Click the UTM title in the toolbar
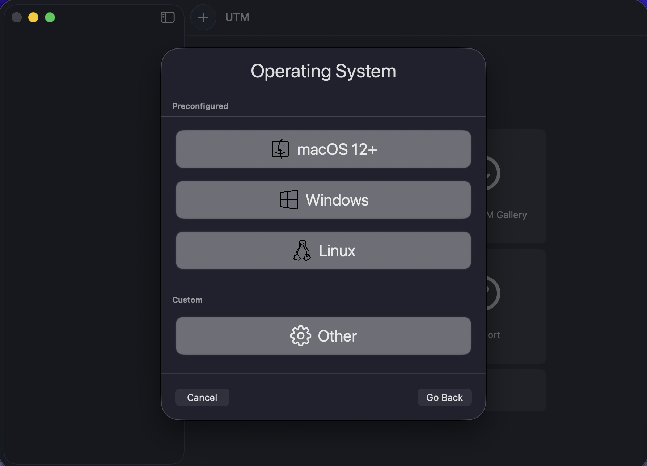 point(237,17)
